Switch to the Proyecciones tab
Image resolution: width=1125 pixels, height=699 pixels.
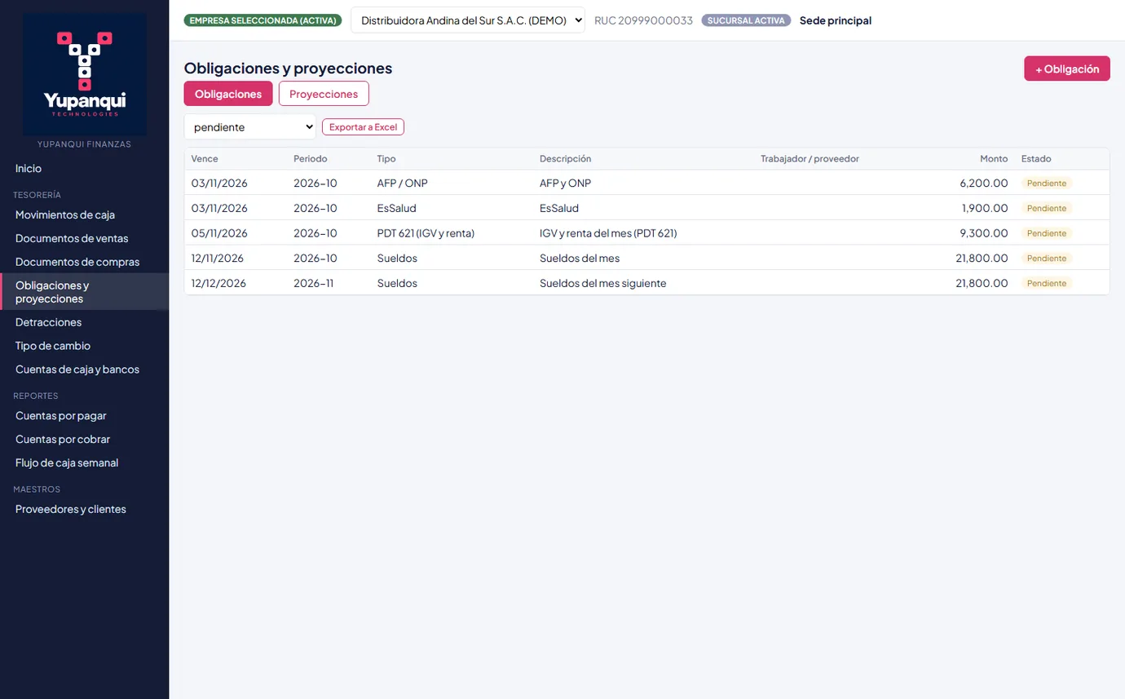coord(324,94)
